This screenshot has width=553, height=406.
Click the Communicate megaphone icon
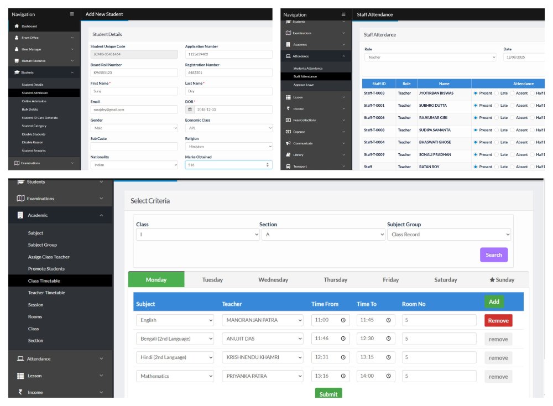[x=288, y=143]
